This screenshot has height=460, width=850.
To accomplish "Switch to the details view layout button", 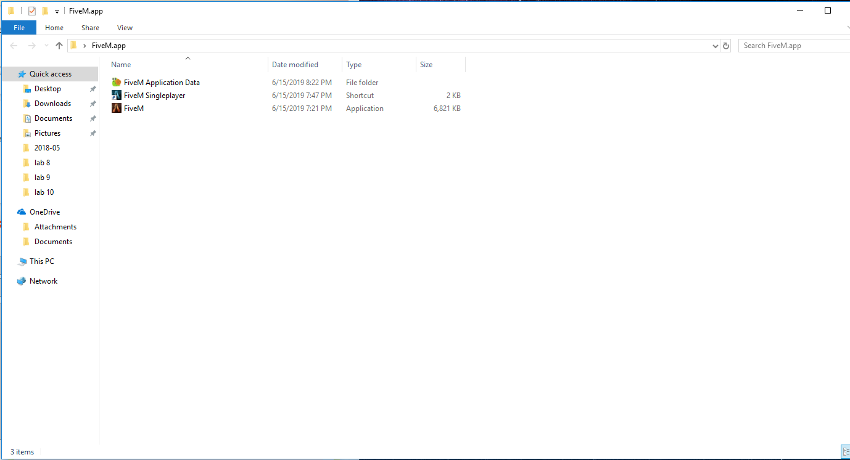I will [845, 452].
